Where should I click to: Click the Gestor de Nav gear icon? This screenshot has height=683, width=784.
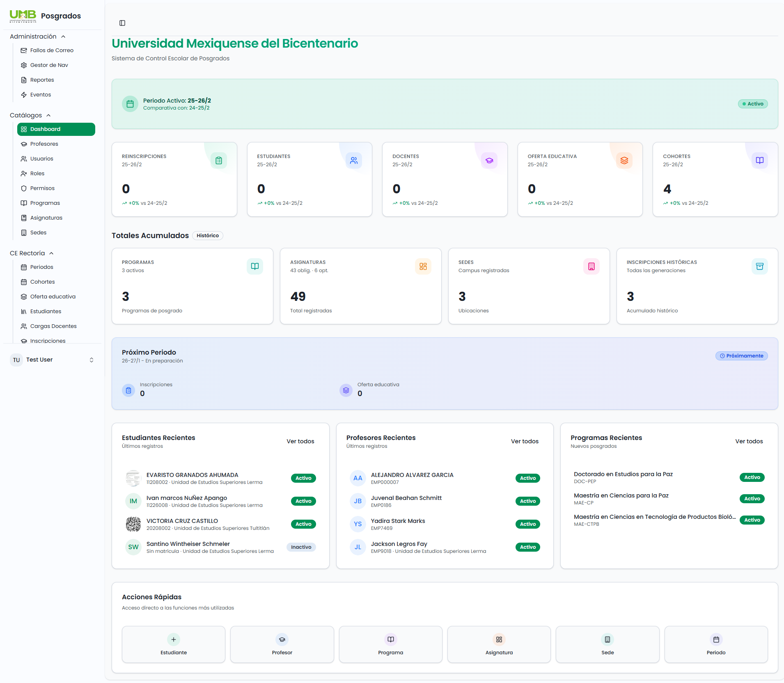click(24, 65)
